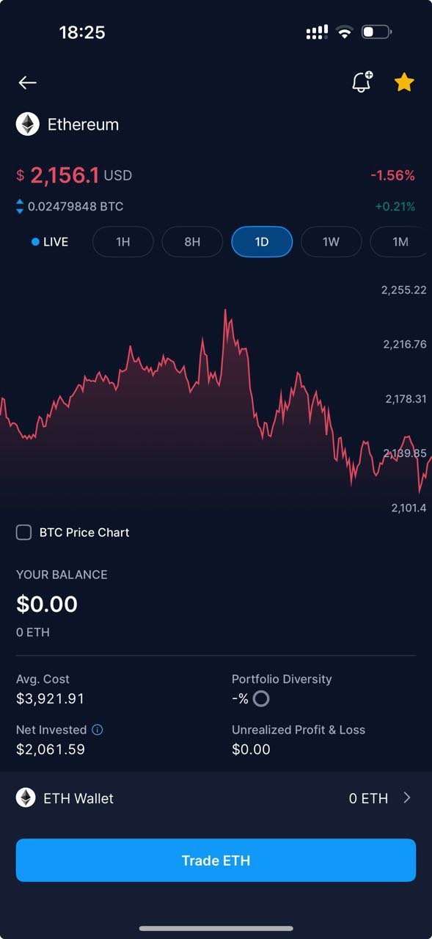This screenshot has height=939, width=432.
Task: Choose the 1W timeframe
Action: coord(331,242)
